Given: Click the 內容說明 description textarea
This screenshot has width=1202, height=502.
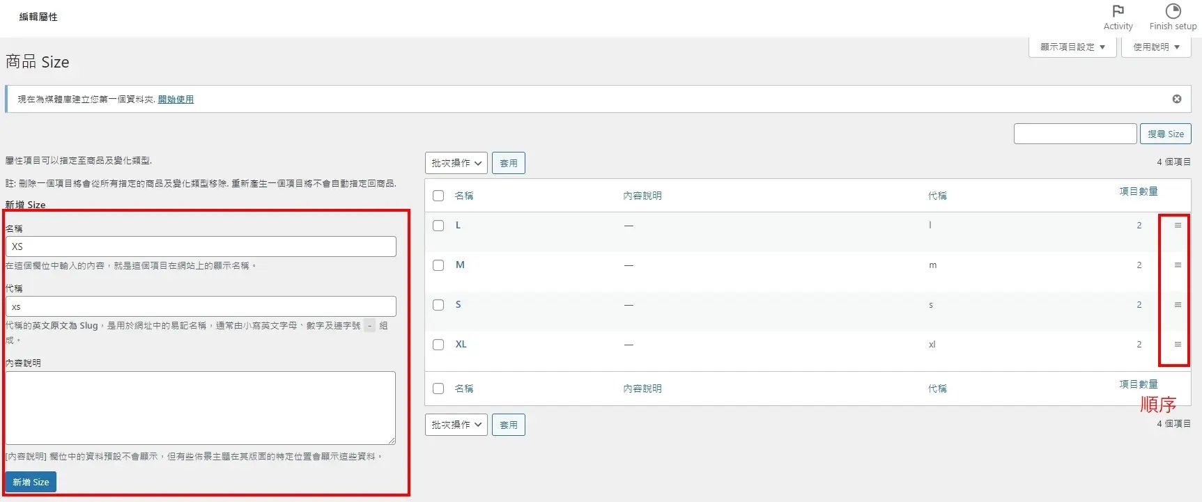Looking at the screenshot, I should (x=201, y=408).
